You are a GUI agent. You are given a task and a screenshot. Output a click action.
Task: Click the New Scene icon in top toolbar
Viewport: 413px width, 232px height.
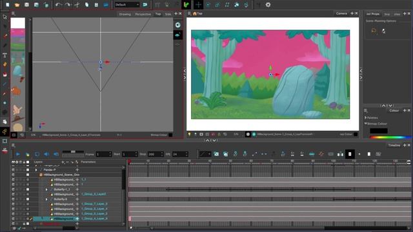point(8,5)
